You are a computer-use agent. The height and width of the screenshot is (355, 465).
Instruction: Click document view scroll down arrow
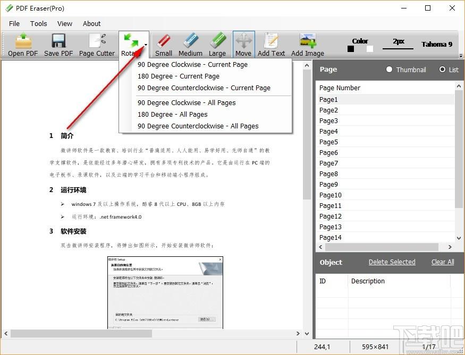click(307, 333)
